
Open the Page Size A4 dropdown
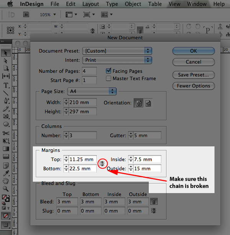92,91
